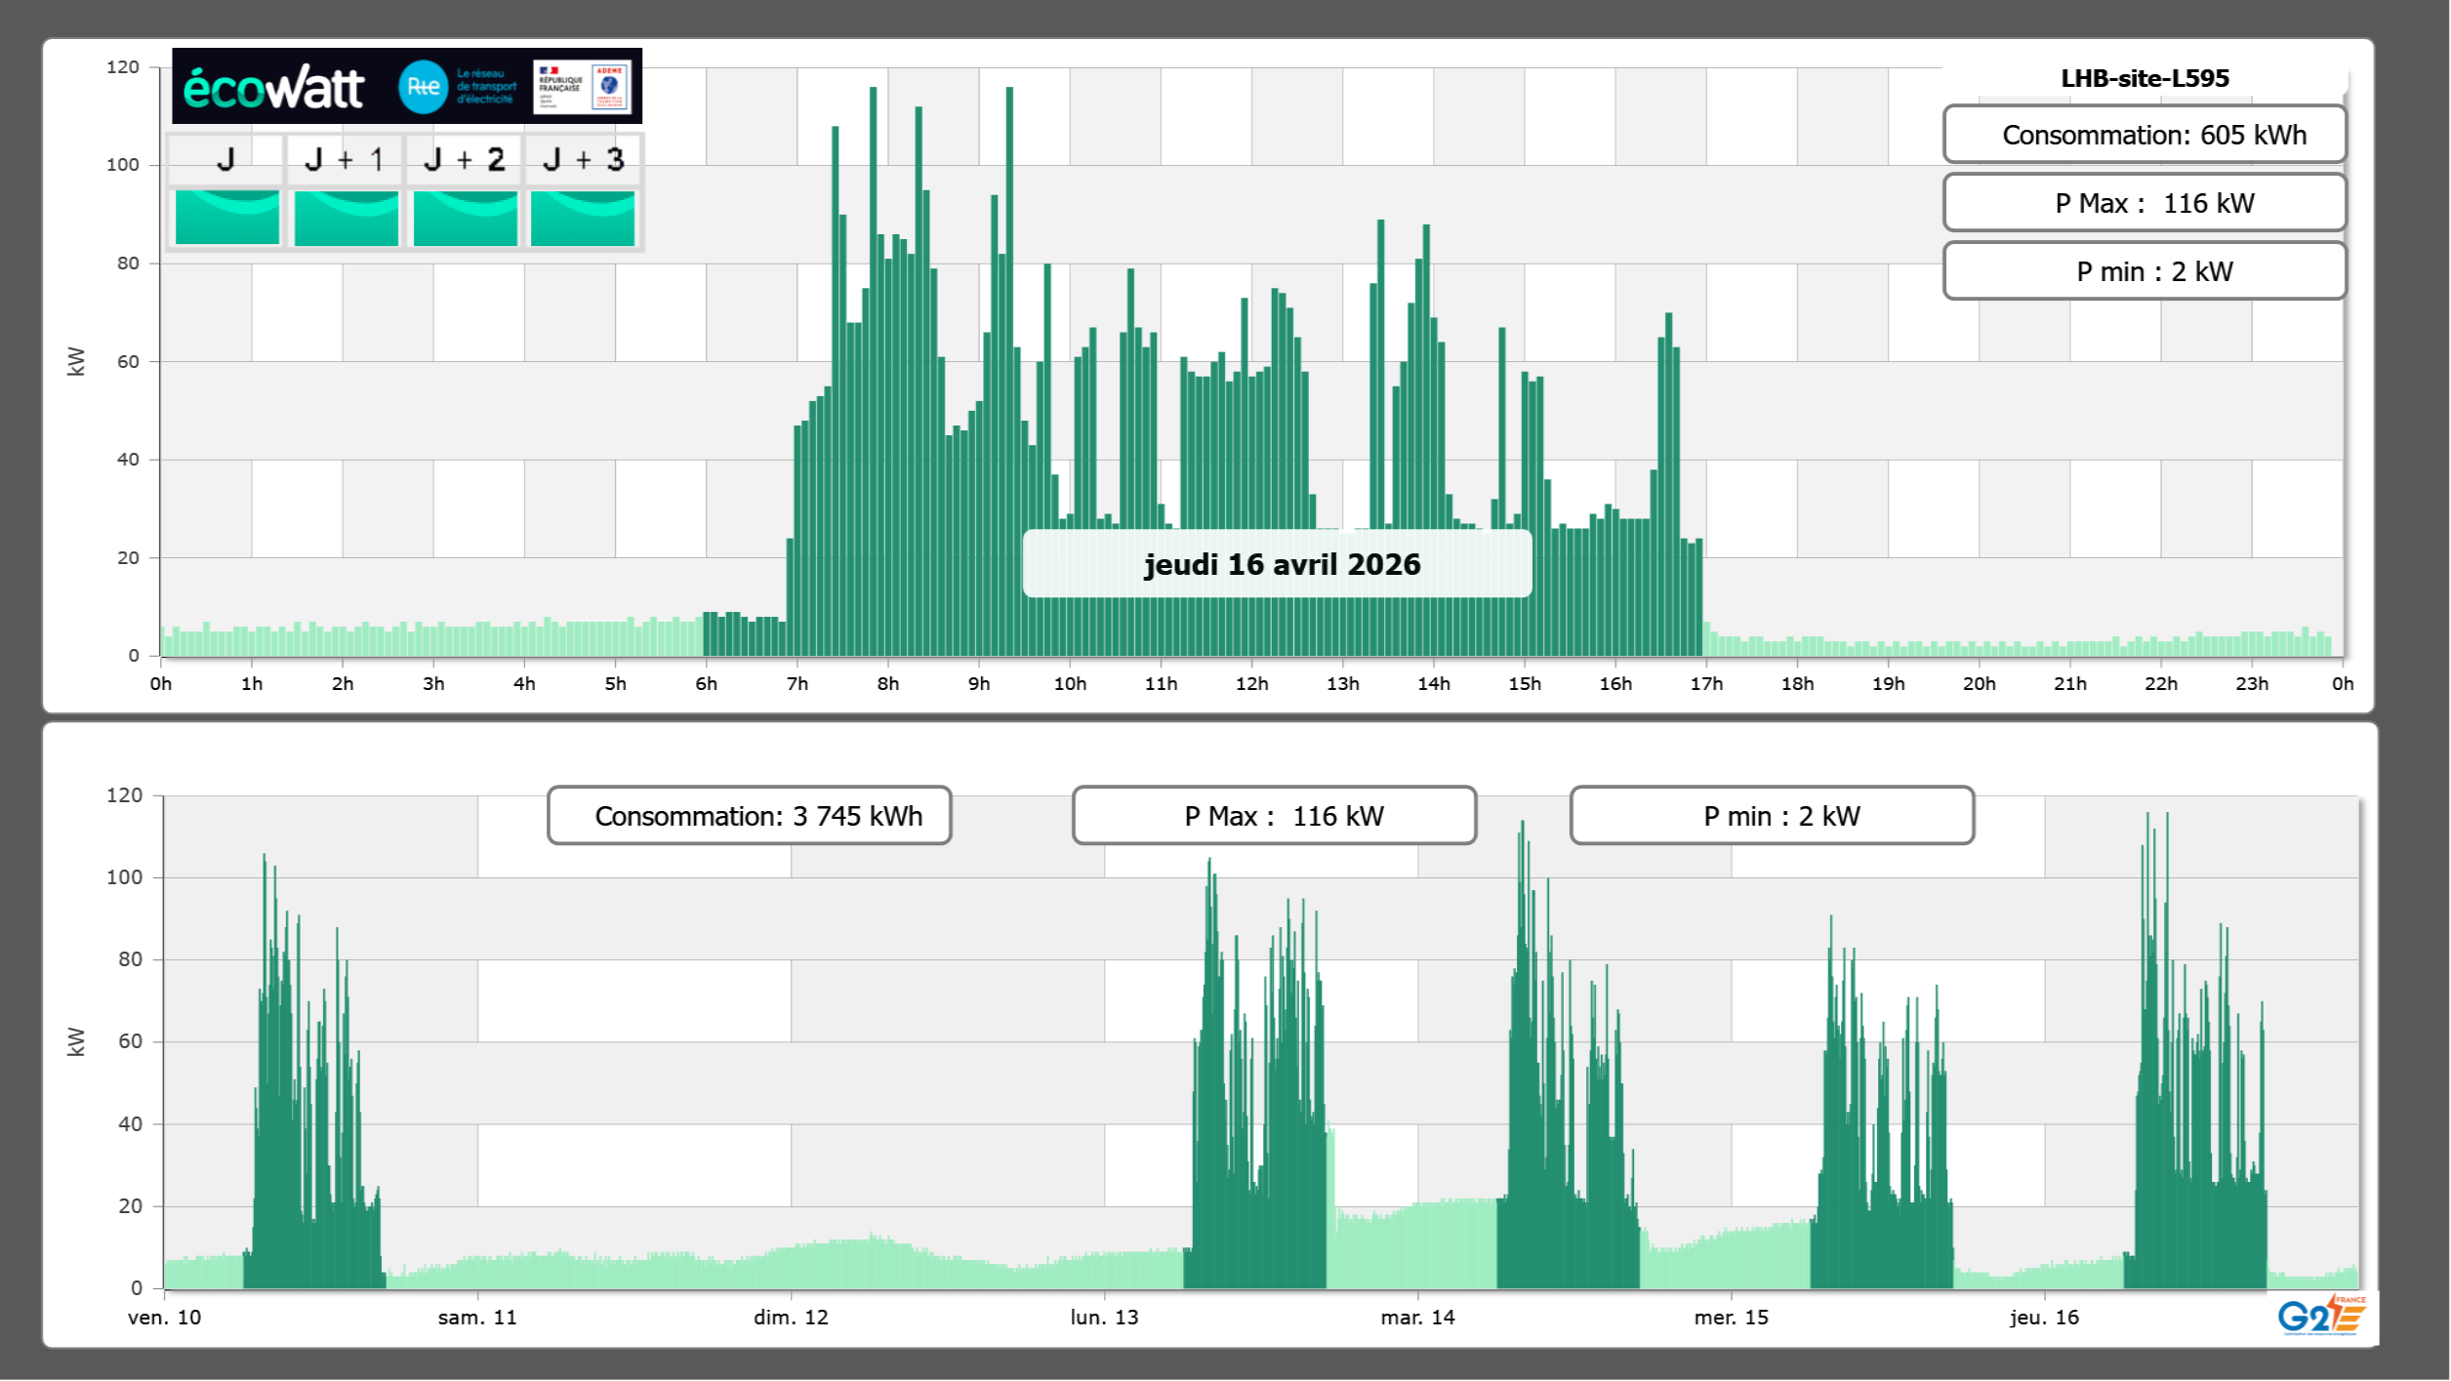Click the green signal icon under J + 2
The height and width of the screenshot is (1381, 2451).
[466, 217]
